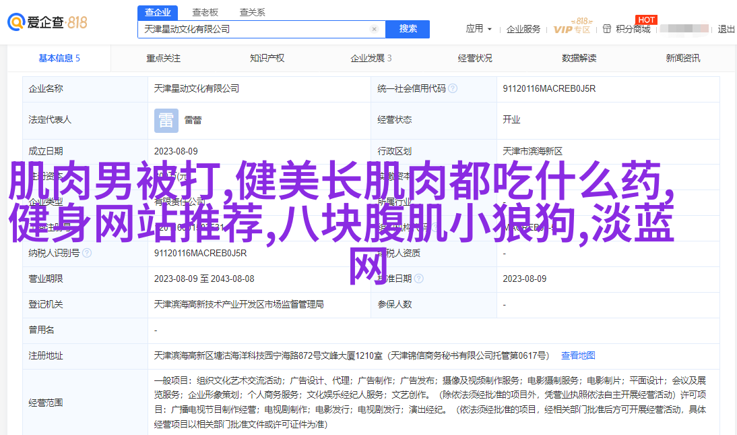Viewport: 737px width, 435px height.
Task: Switch to the 查老板 search tab
Action: click(x=205, y=12)
